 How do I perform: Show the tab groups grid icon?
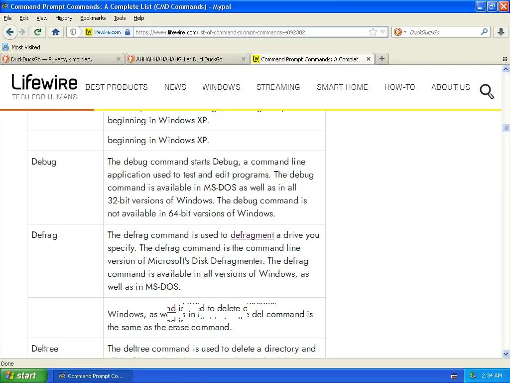point(505,59)
